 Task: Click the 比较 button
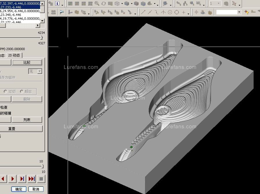click(x=27, y=63)
